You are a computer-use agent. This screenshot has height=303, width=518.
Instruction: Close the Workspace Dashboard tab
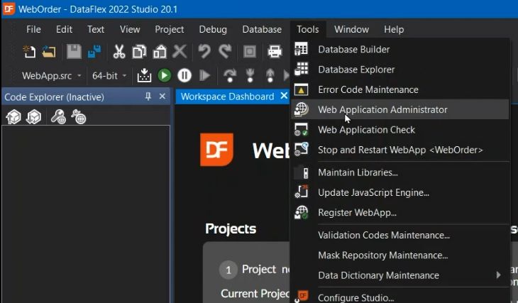click(284, 96)
